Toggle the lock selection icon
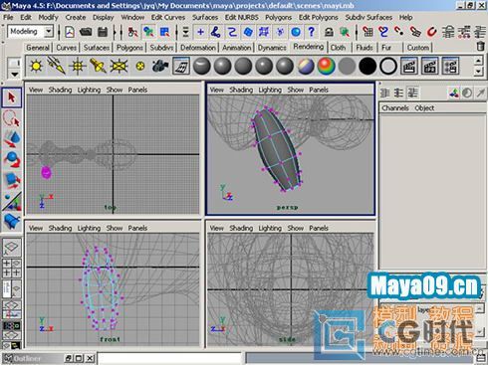 pyautogui.click(x=329, y=32)
